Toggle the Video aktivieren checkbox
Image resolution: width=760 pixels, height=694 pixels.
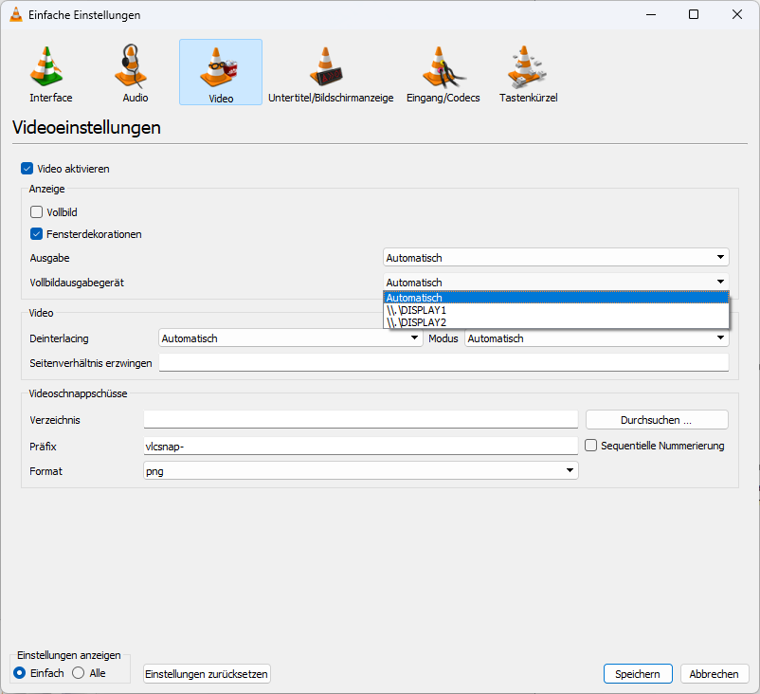click(27, 169)
